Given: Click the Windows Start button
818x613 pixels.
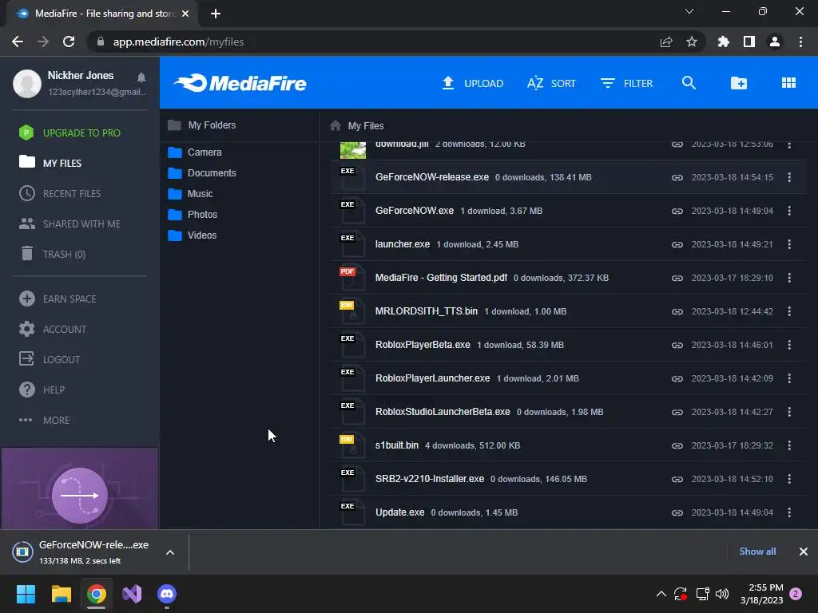Looking at the screenshot, I should coord(26,594).
